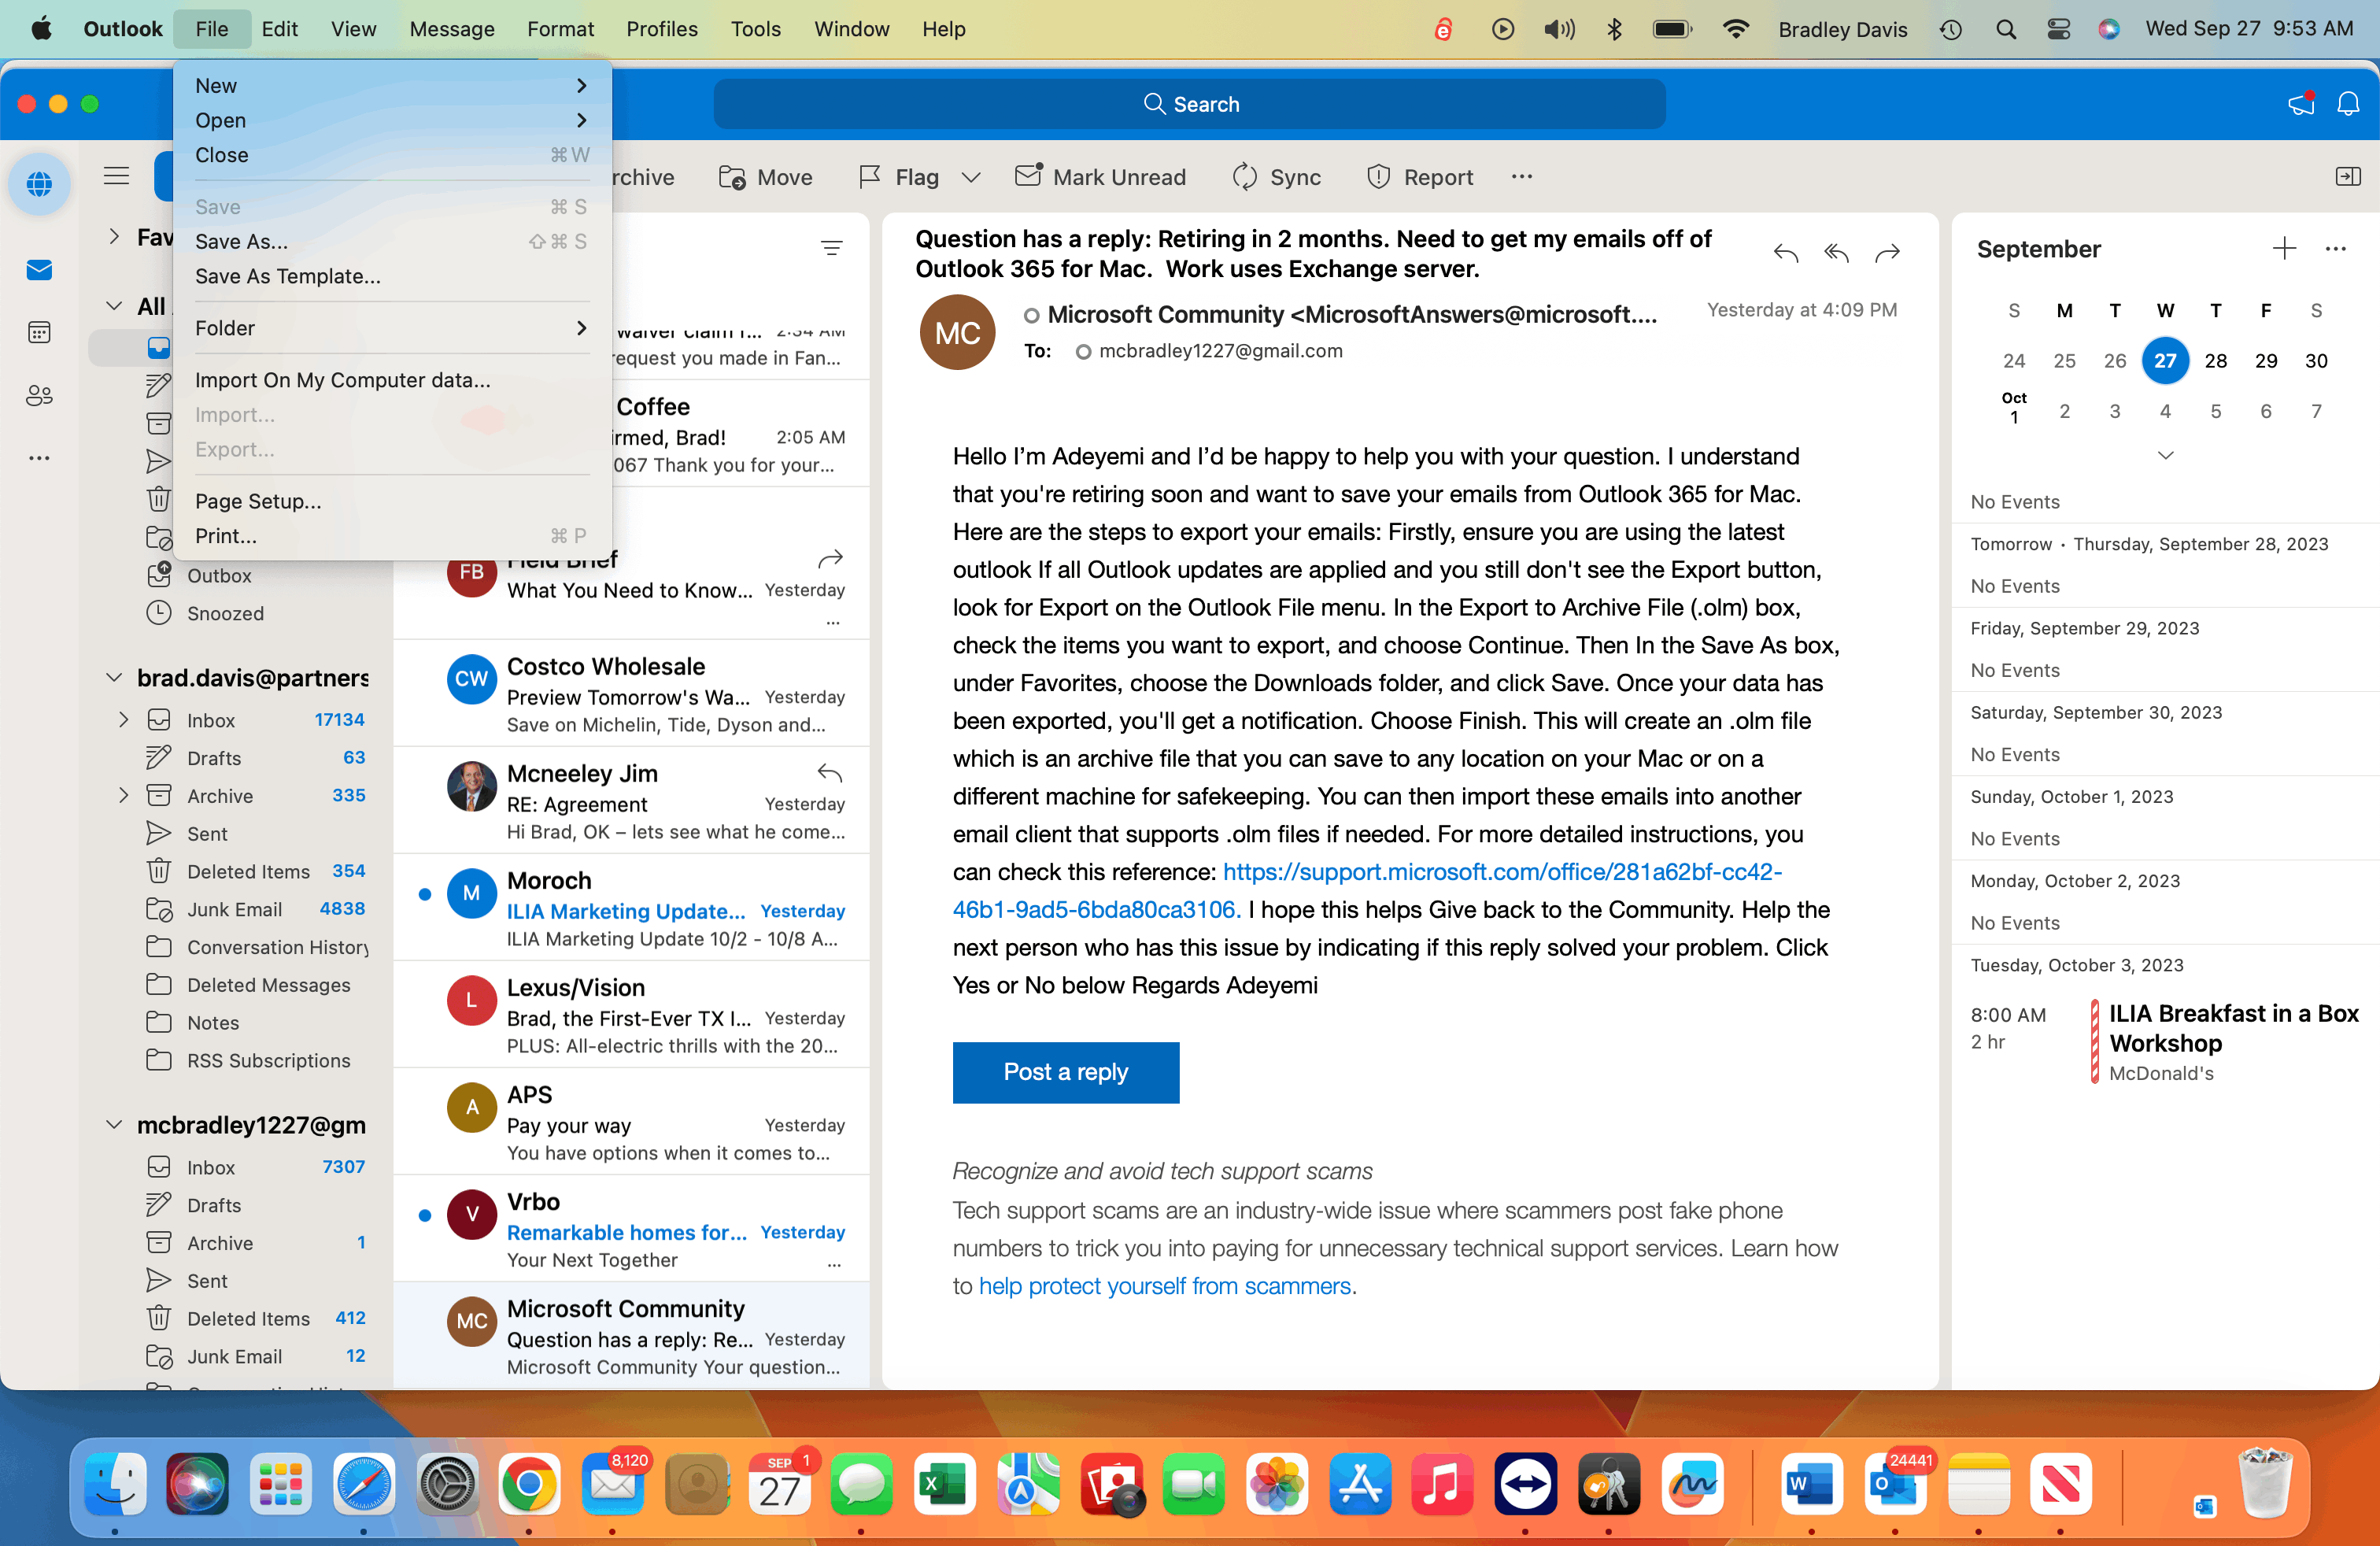The image size is (2380, 1546).
Task: Click Microsoft Community sender avatar
Action: (957, 333)
